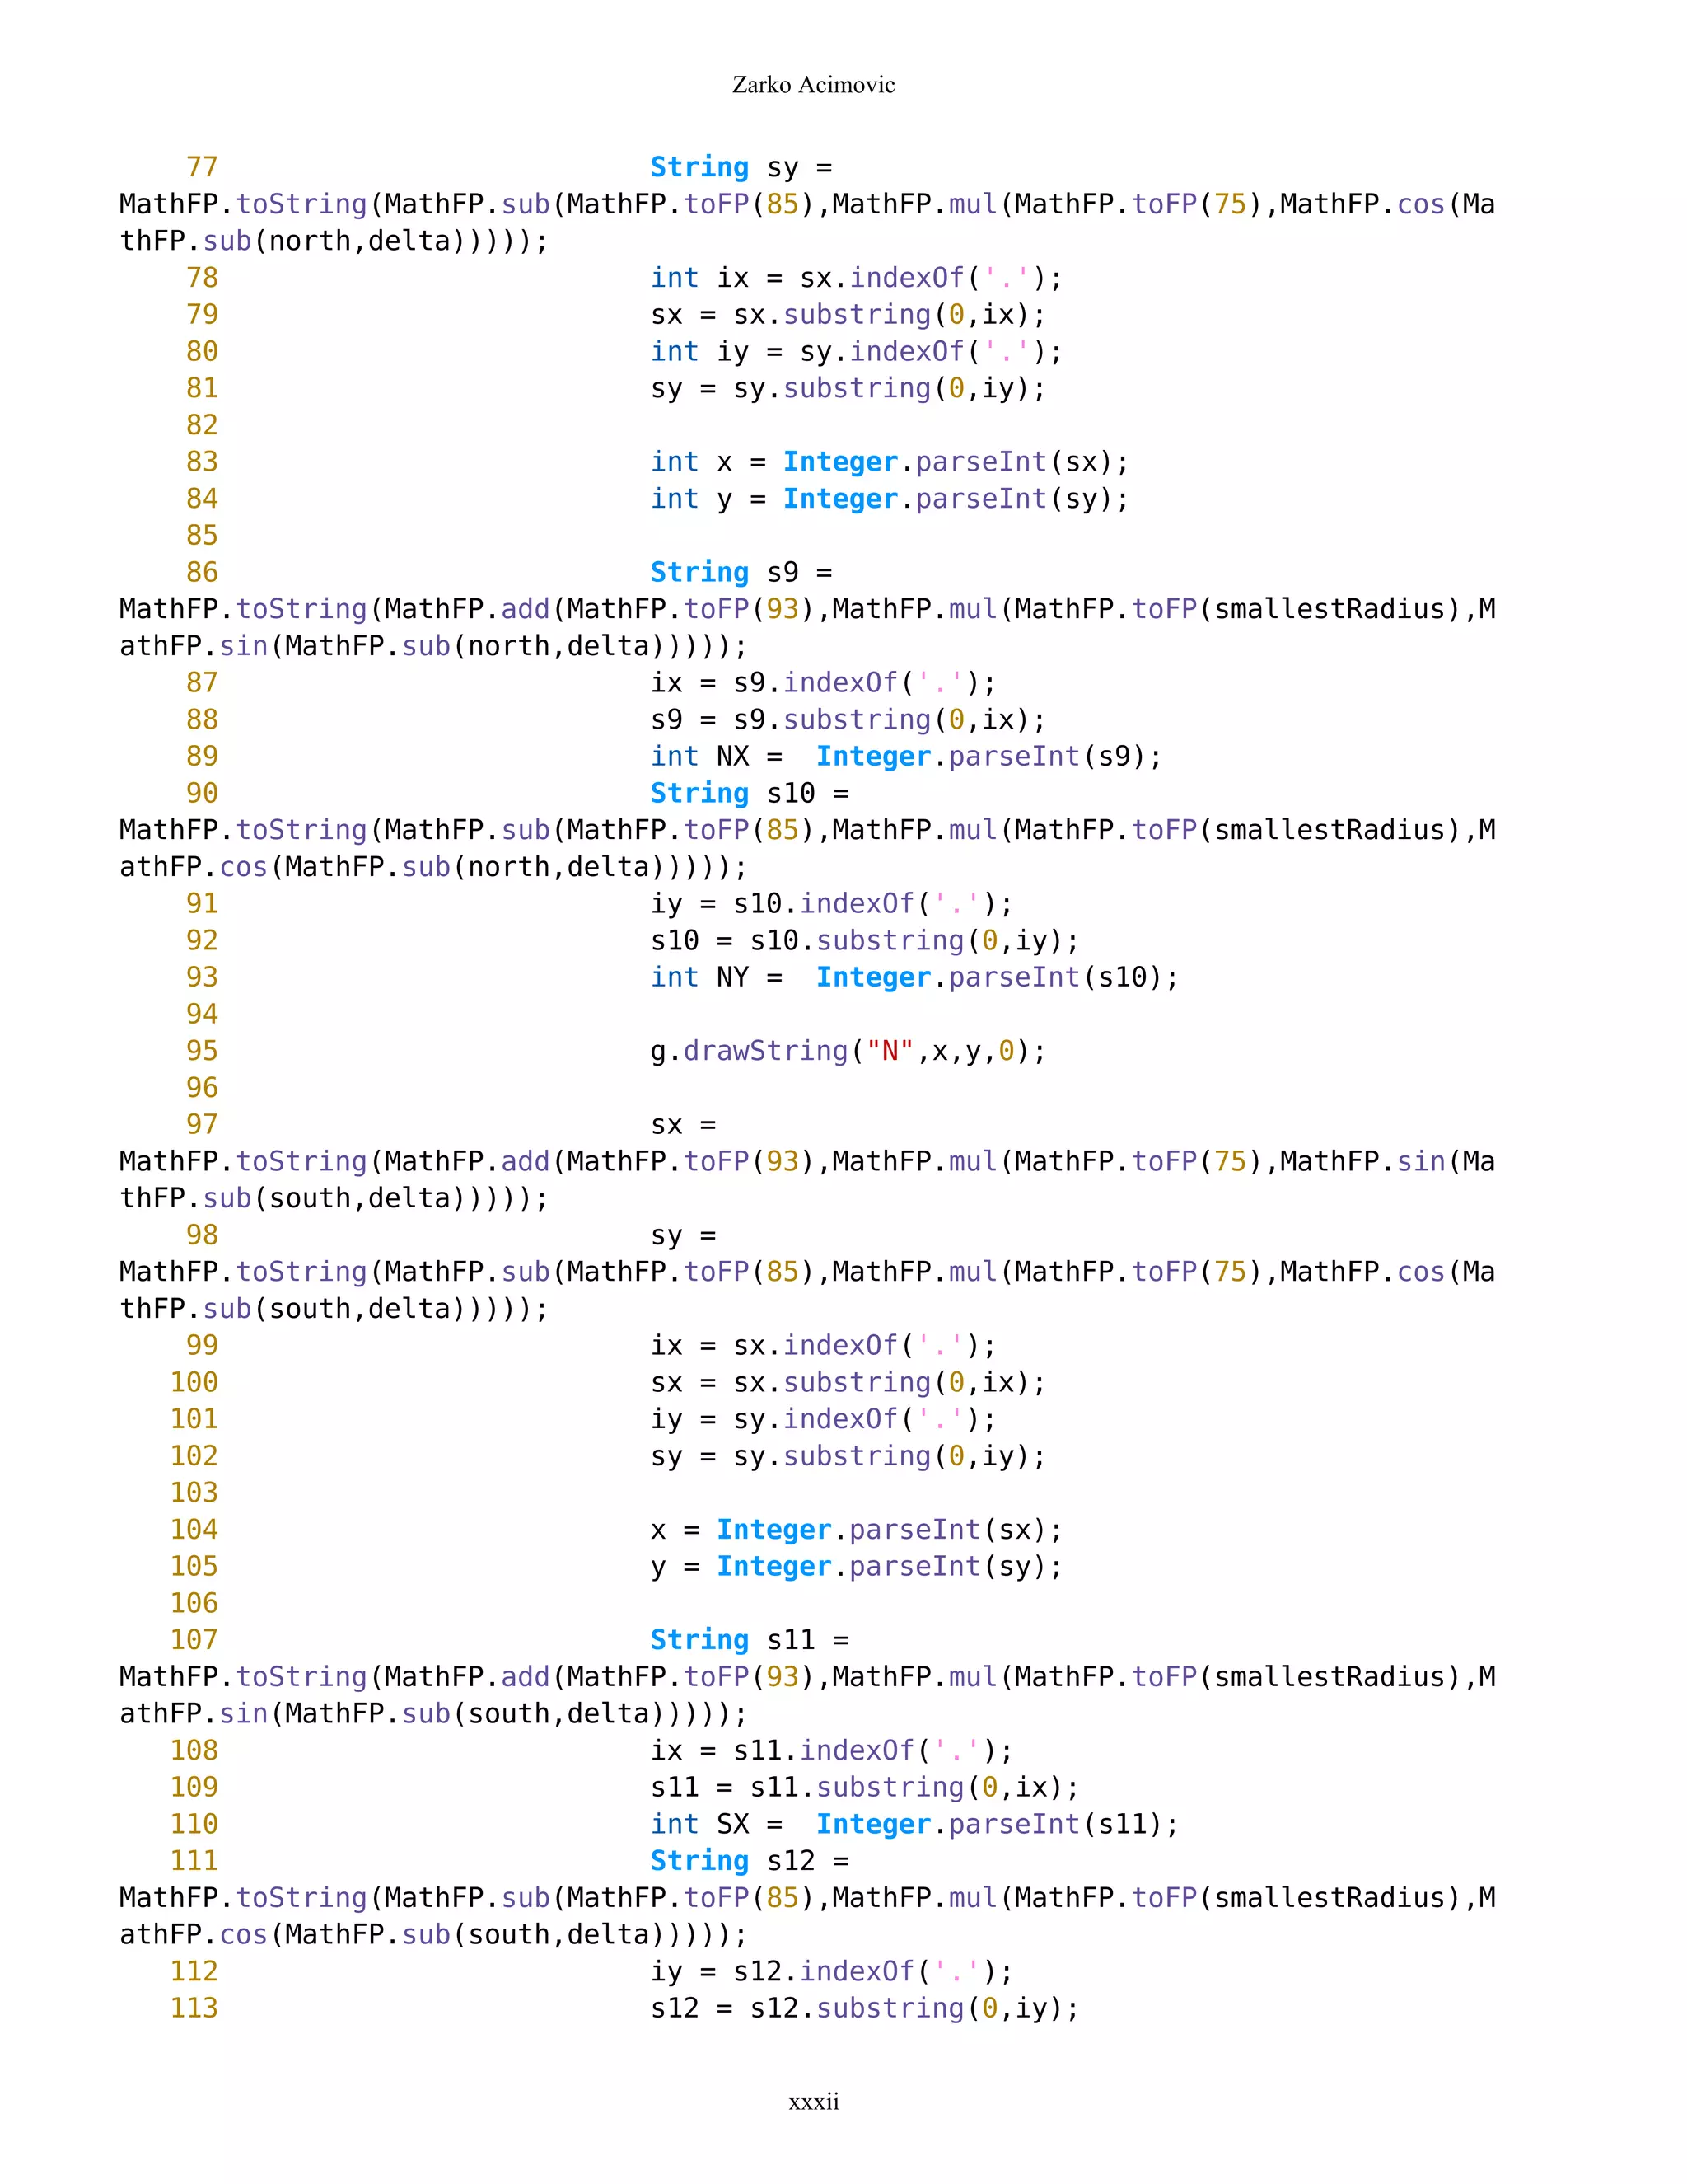Click 'sx = sx.substring(0,ix);' on line 100

click(x=848, y=1383)
